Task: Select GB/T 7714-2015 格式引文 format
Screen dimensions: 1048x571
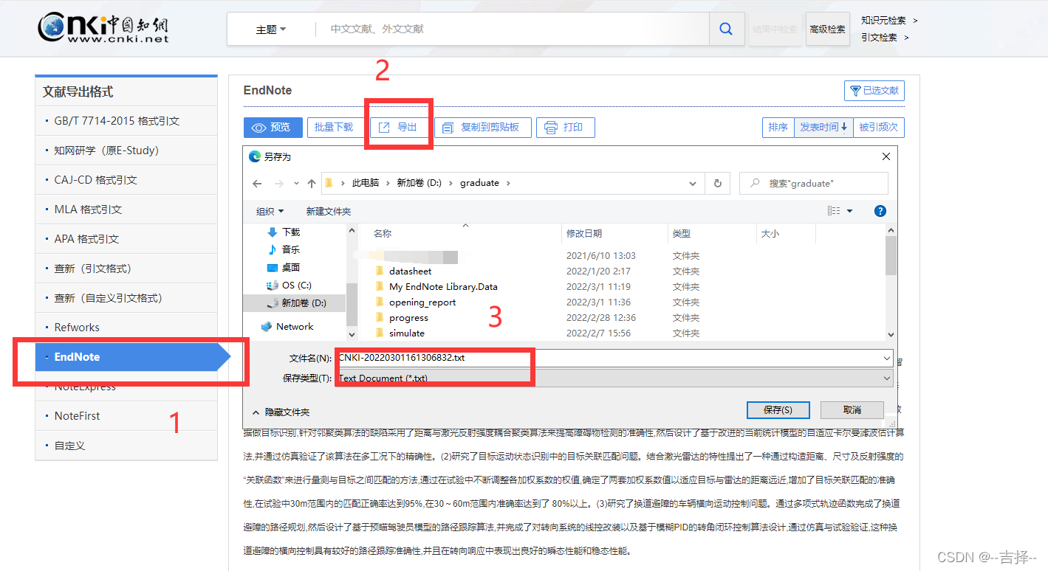Action: tap(126, 121)
